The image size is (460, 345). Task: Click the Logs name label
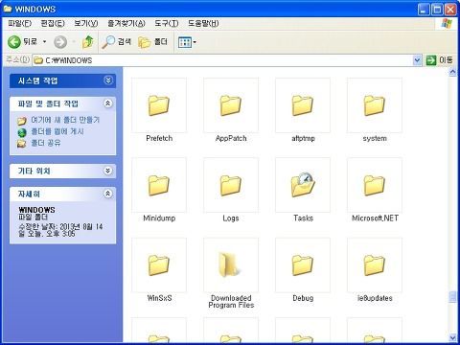click(x=231, y=218)
